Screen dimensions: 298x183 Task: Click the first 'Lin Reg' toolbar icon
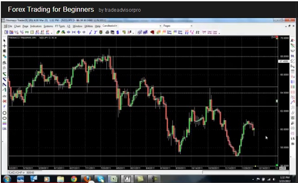pos(169,32)
